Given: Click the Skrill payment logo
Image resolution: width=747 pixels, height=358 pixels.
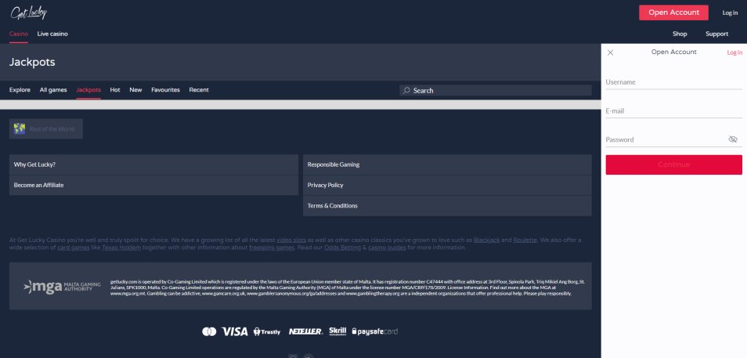Looking at the screenshot, I should pyautogui.click(x=337, y=331).
